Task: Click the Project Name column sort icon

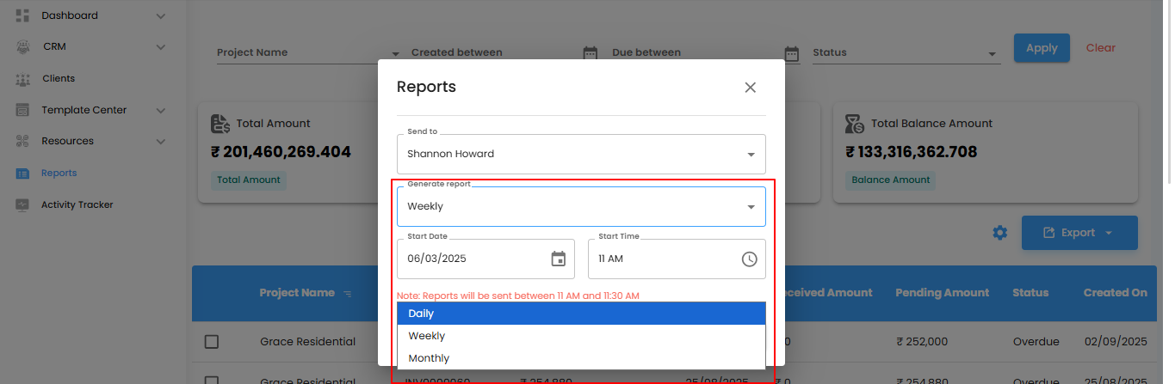Action: pos(348,294)
